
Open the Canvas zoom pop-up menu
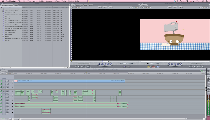point(170,7)
